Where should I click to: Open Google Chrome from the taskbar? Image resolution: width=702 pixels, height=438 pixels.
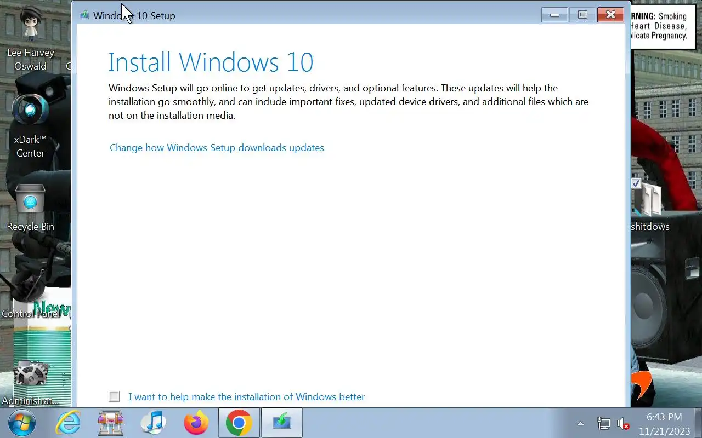click(239, 423)
